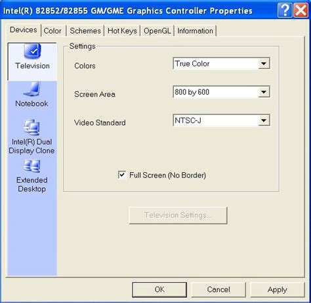This screenshot has width=311, height=303.
Task: Click the Notebook label in device list
Action: tap(31, 103)
